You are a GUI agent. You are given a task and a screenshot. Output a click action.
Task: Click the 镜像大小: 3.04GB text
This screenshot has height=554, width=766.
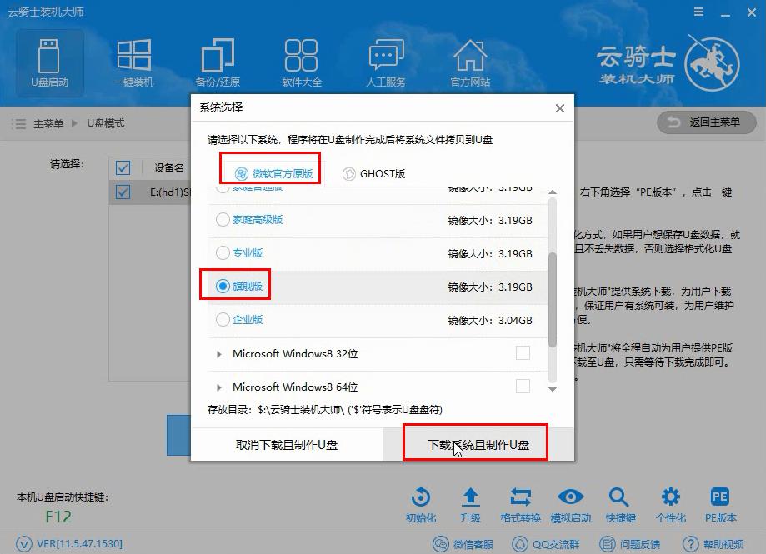(x=490, y=320)
